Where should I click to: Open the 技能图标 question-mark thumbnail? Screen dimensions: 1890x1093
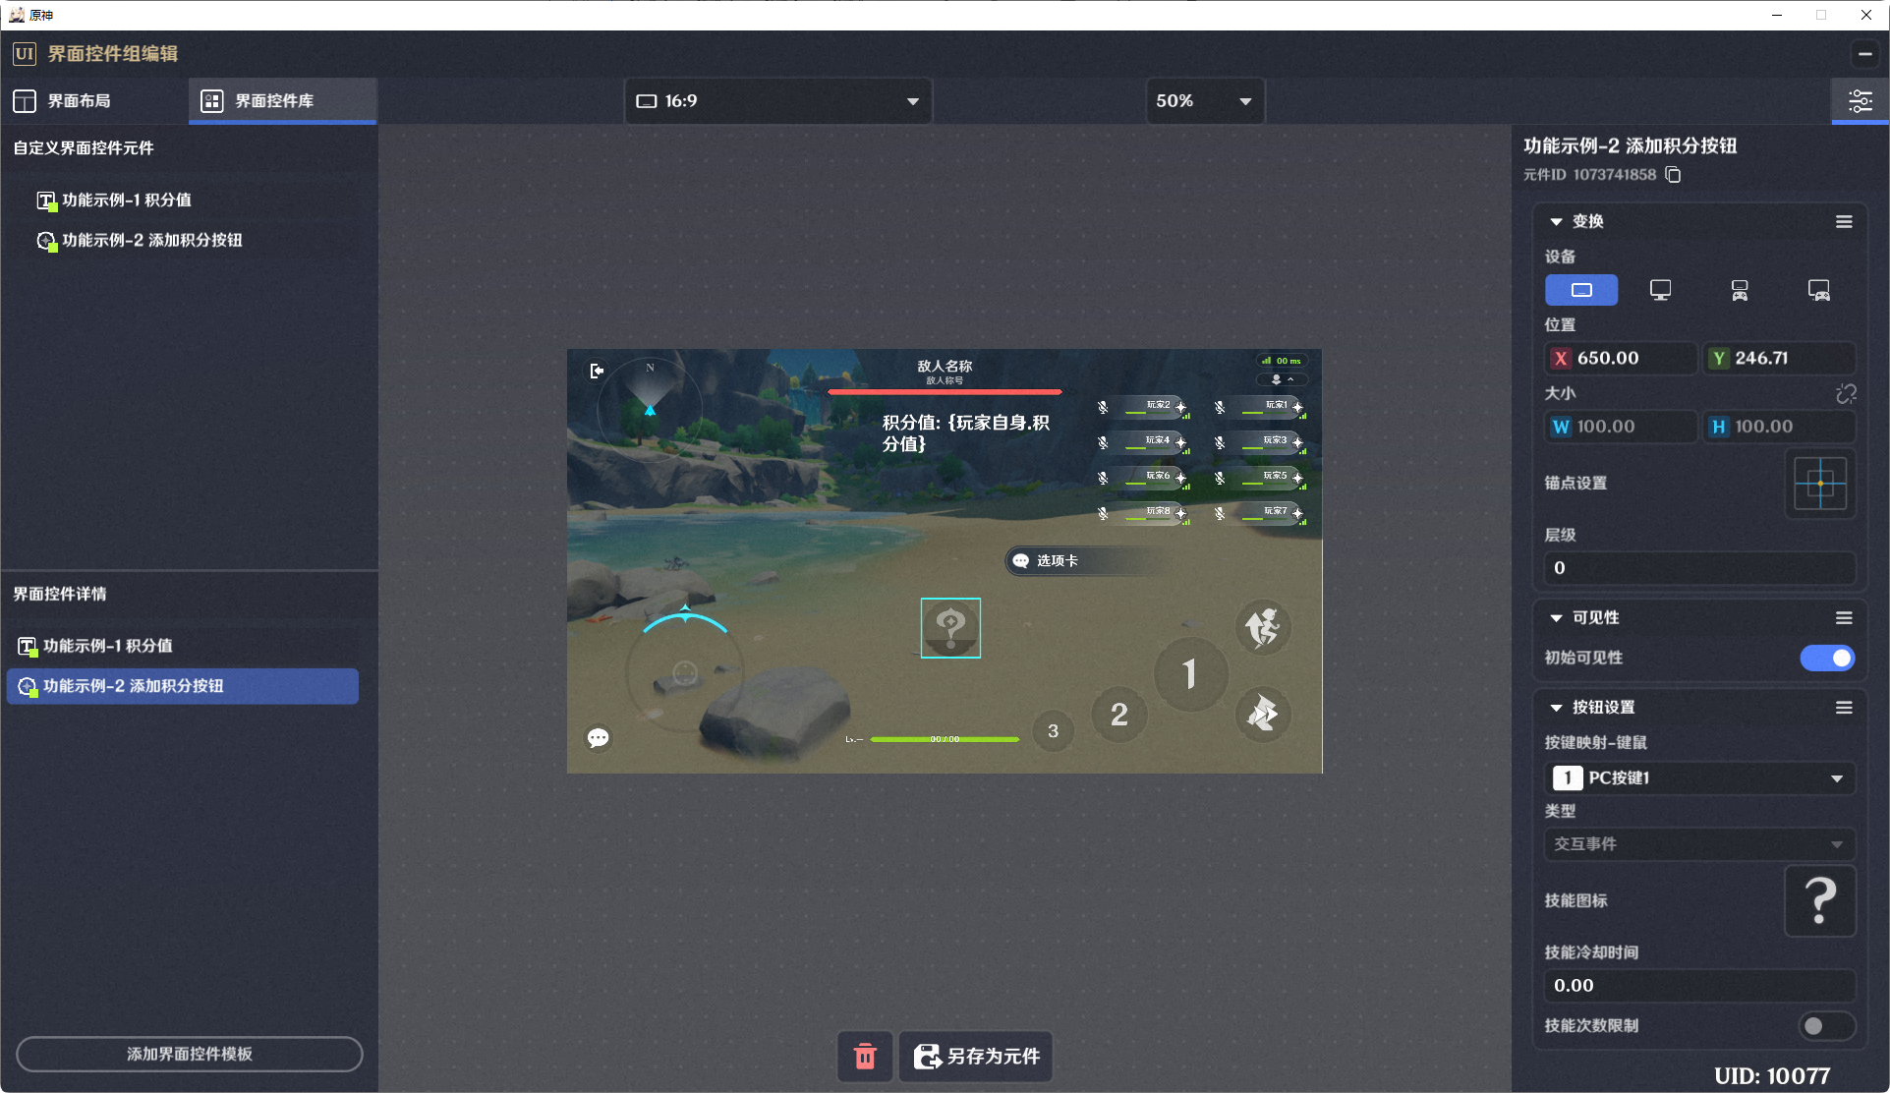click(1820, 901)
